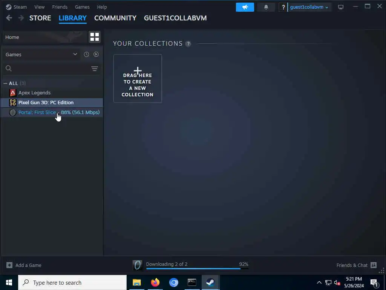Launch Firefox from the taskbar
Image resolution: width=386 pixels, height=290 pixels.
pyautogui.click(x=155, y=282)
